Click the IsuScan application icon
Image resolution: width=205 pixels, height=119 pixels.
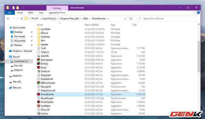(x=38, y=114)
